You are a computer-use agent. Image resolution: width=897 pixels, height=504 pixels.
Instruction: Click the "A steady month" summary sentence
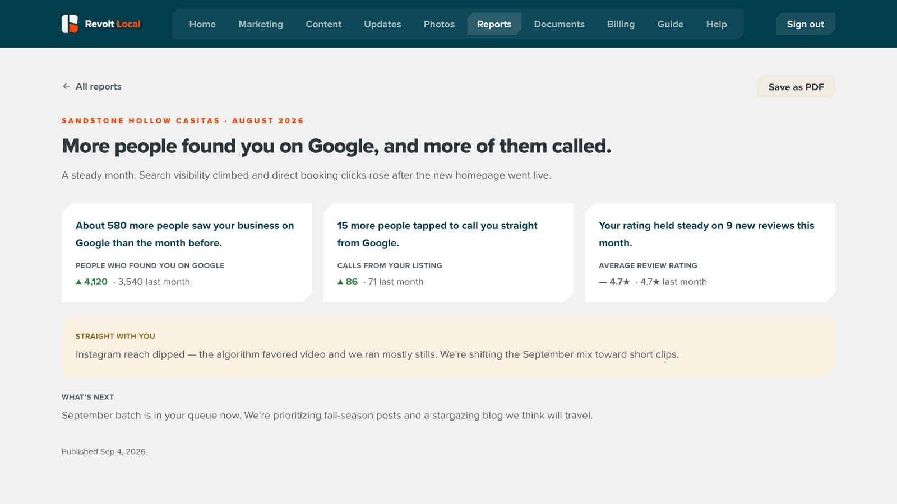click(306, 175)
